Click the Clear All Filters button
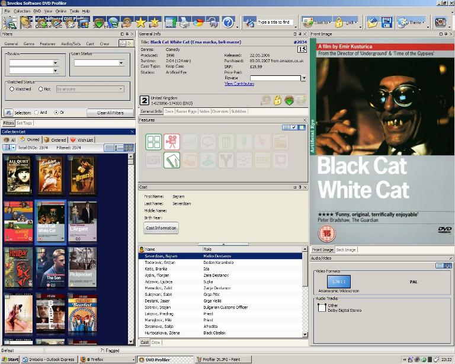The image size is (455, 364). 110,113
